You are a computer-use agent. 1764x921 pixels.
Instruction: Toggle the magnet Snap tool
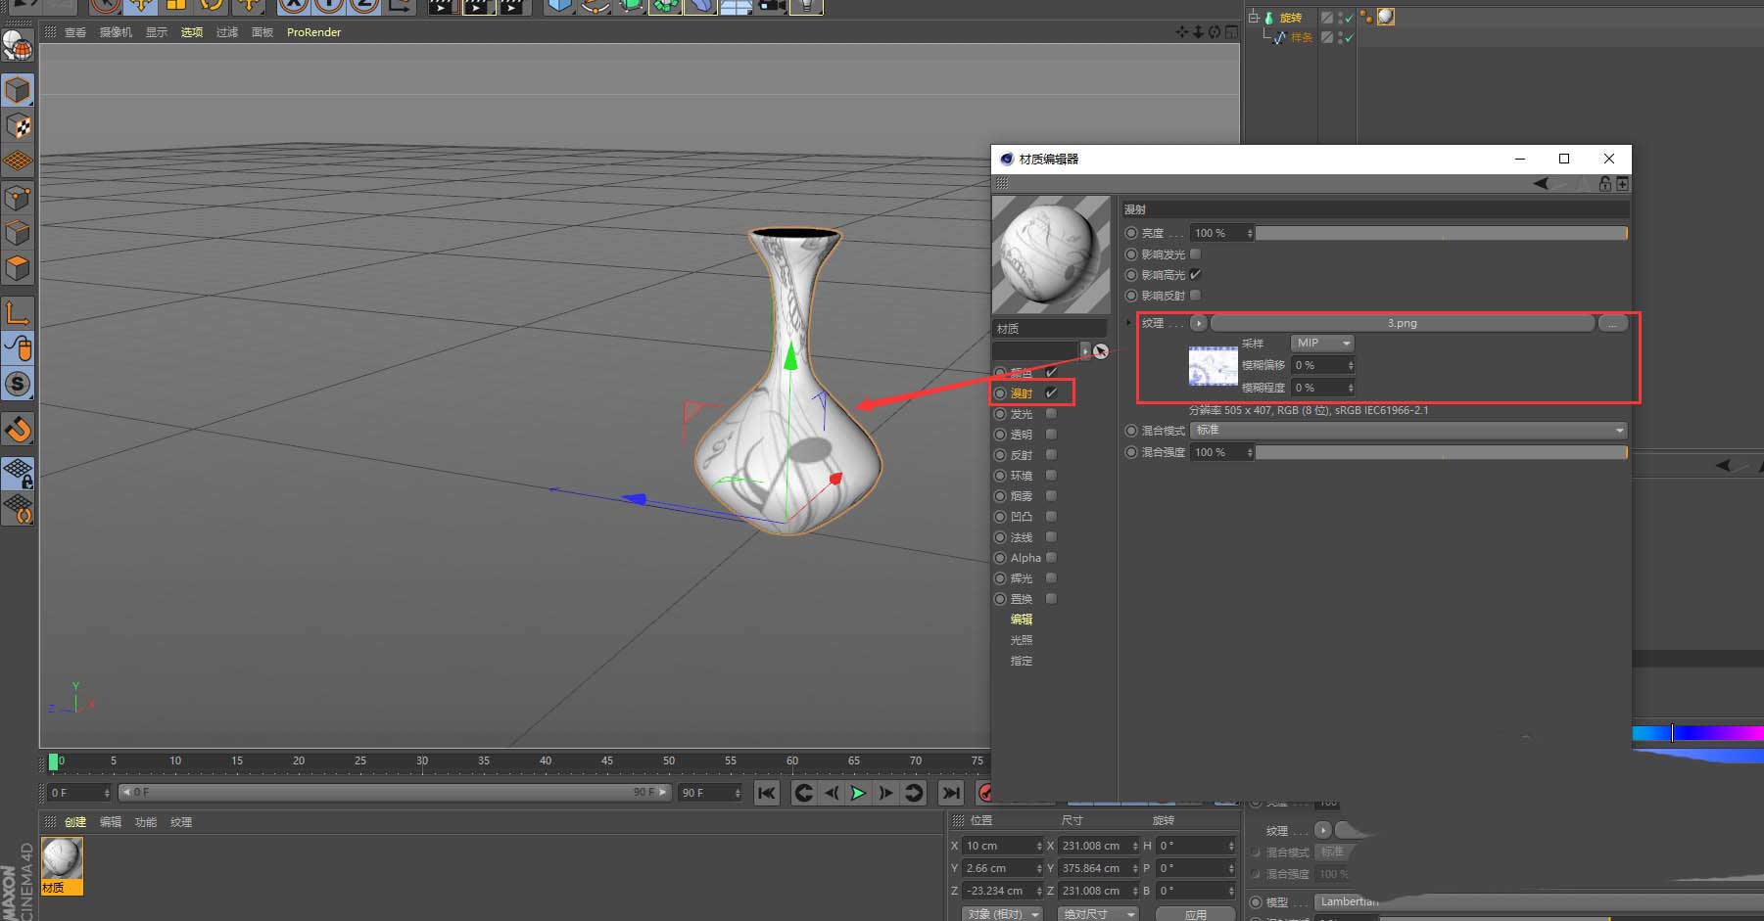click(18, 429)
